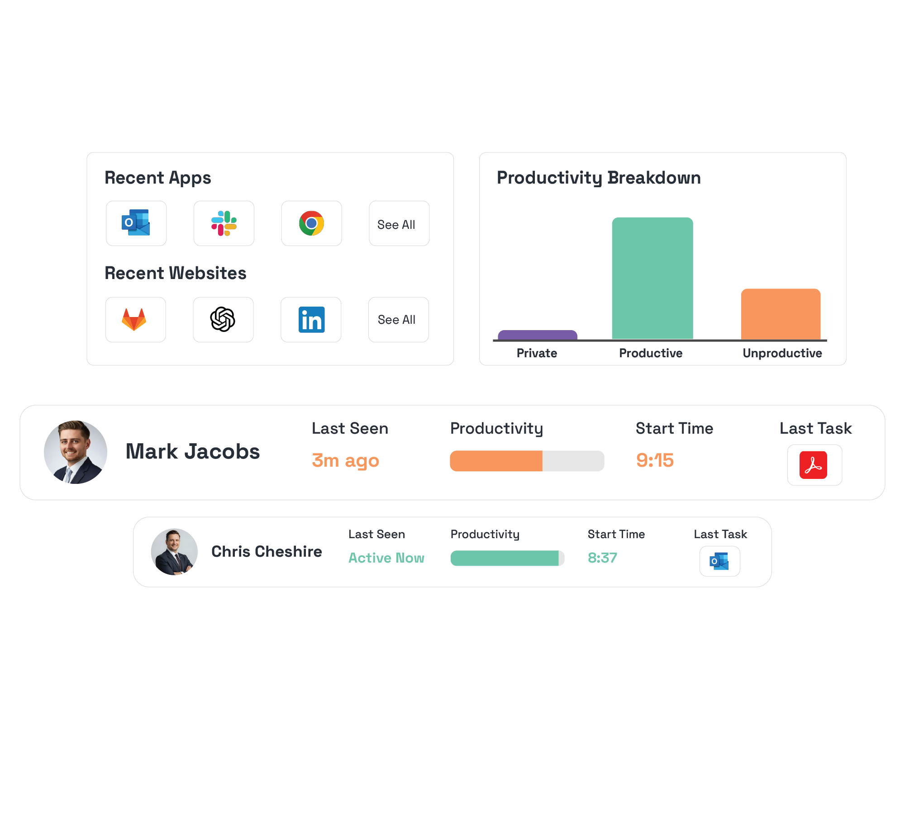
Task: Click Chris Cheshire's Outlook last task icon
Action: click(719, 561)
